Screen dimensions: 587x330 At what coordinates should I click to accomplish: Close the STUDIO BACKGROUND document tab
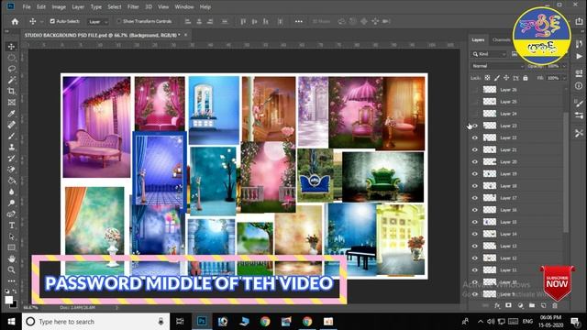(185, 35)
